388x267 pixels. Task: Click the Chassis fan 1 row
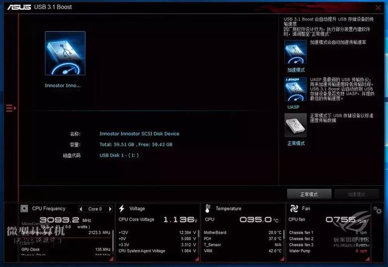[328, 232]
